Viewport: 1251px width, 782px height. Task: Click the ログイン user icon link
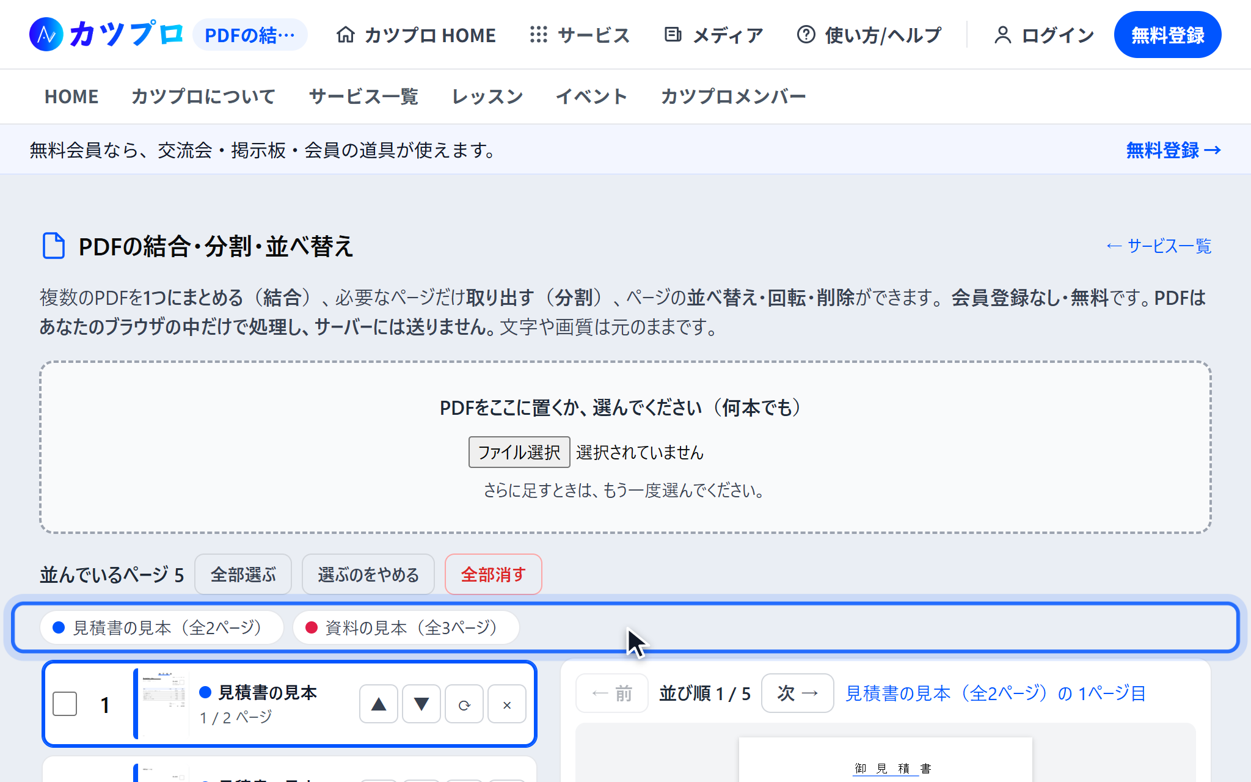(1044, 35)
